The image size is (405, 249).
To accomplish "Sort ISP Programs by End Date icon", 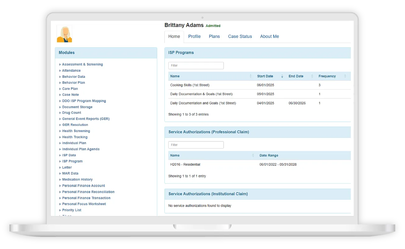I will (312, 76).
